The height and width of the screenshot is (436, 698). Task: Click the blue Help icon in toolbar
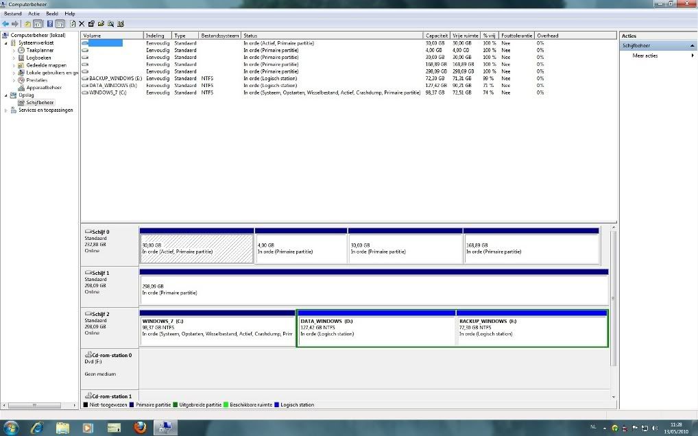coord(50,24)
